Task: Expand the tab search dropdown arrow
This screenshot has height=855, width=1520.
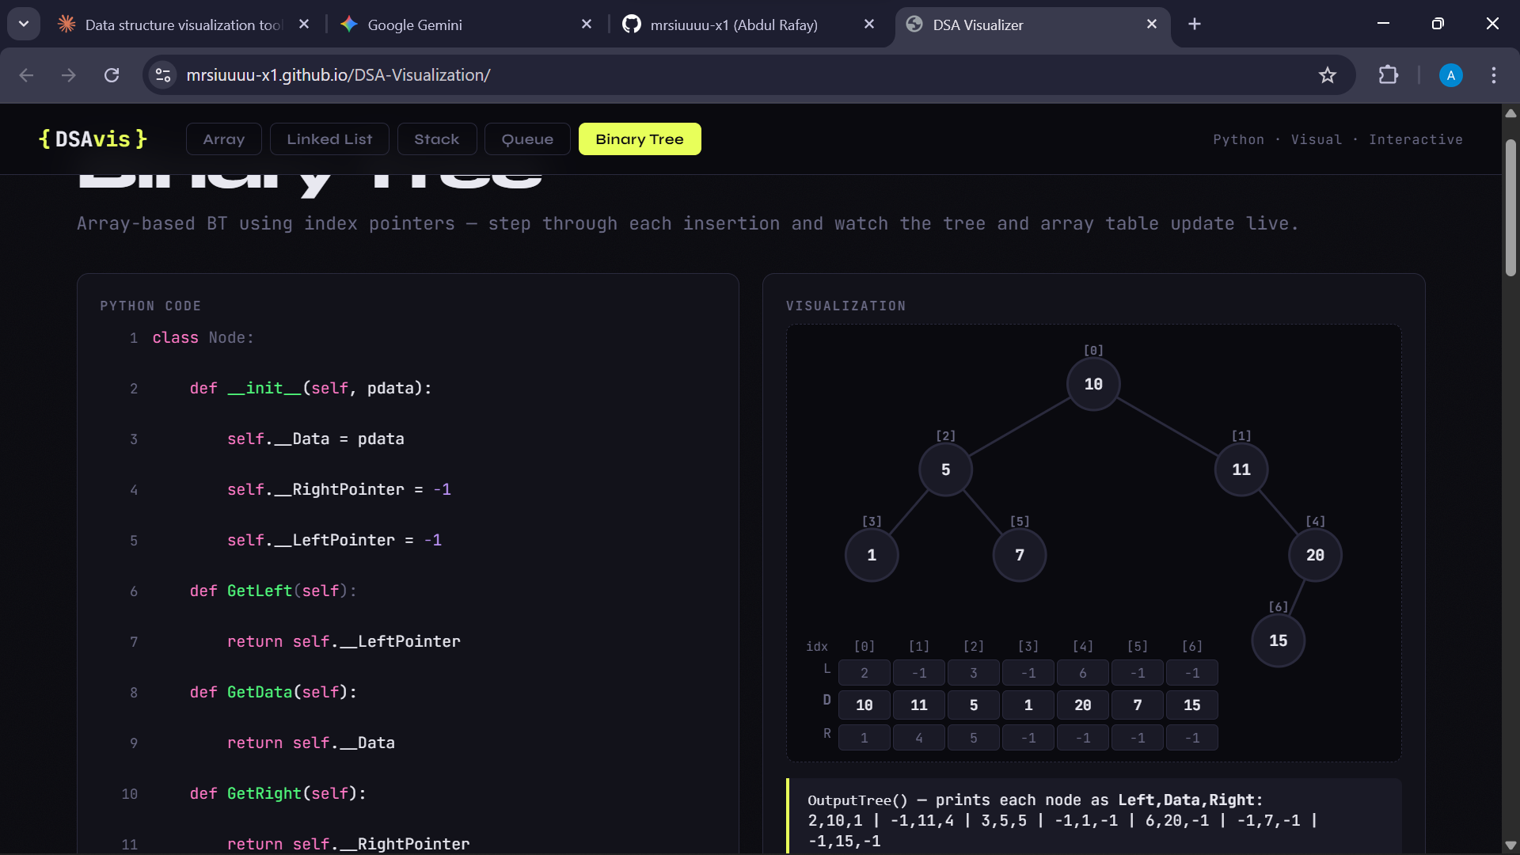Action: point(24,24)
